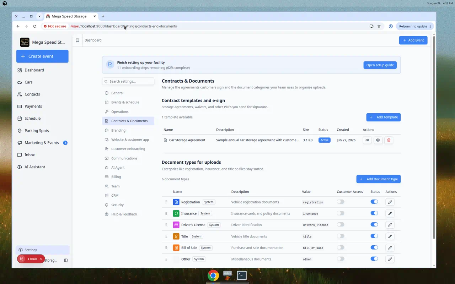Click the page vertical scrollbar

point(434,137)
